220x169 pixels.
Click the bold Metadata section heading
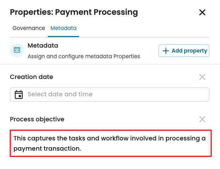(43, 46)
